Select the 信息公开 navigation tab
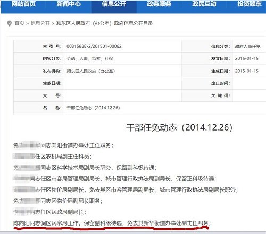266x234 pixels. pyautogui.click(x=114, y=4)
